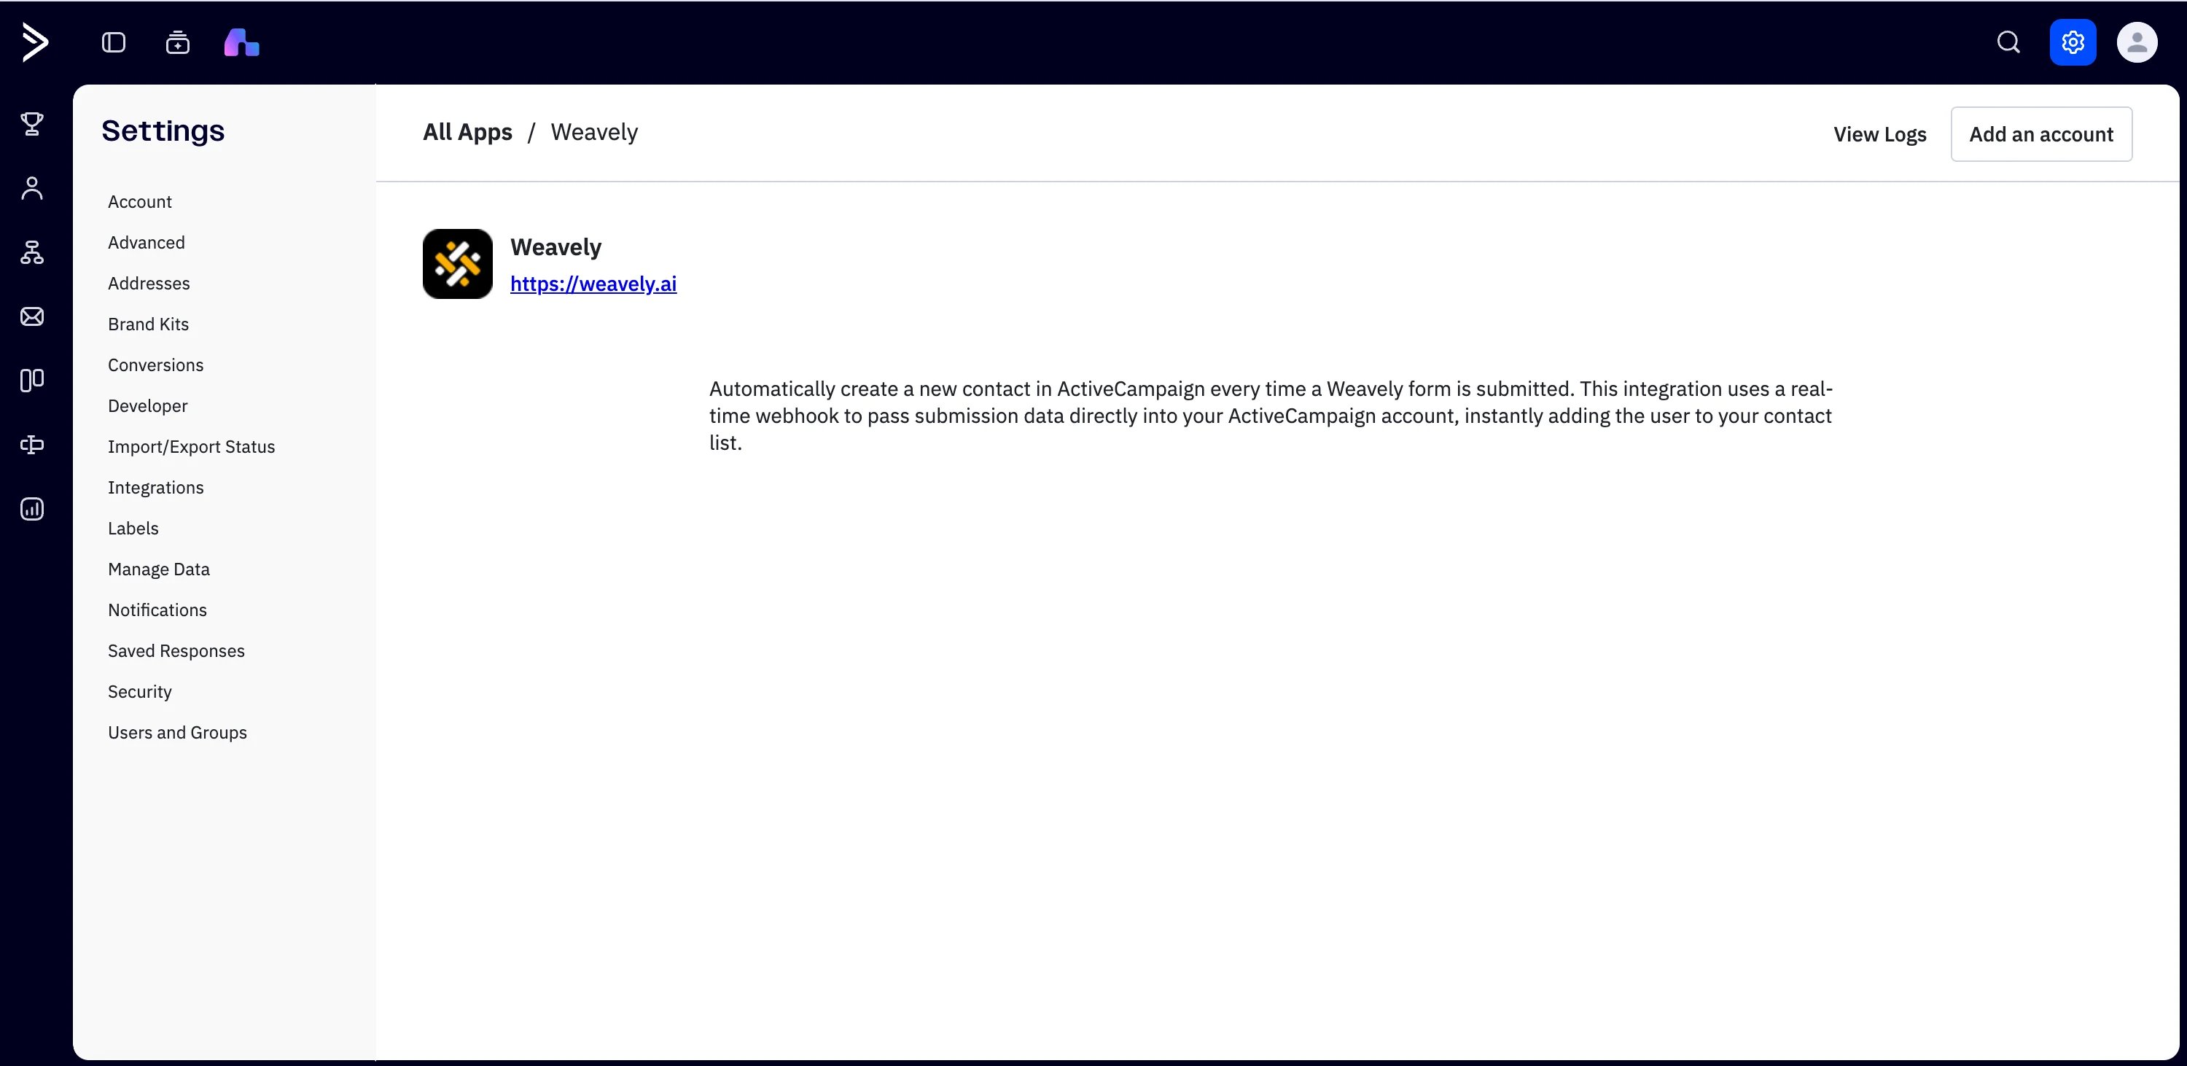Select Labels in settings menu
Screen dimensions: 2187x1066
click(x=133, y=529)
